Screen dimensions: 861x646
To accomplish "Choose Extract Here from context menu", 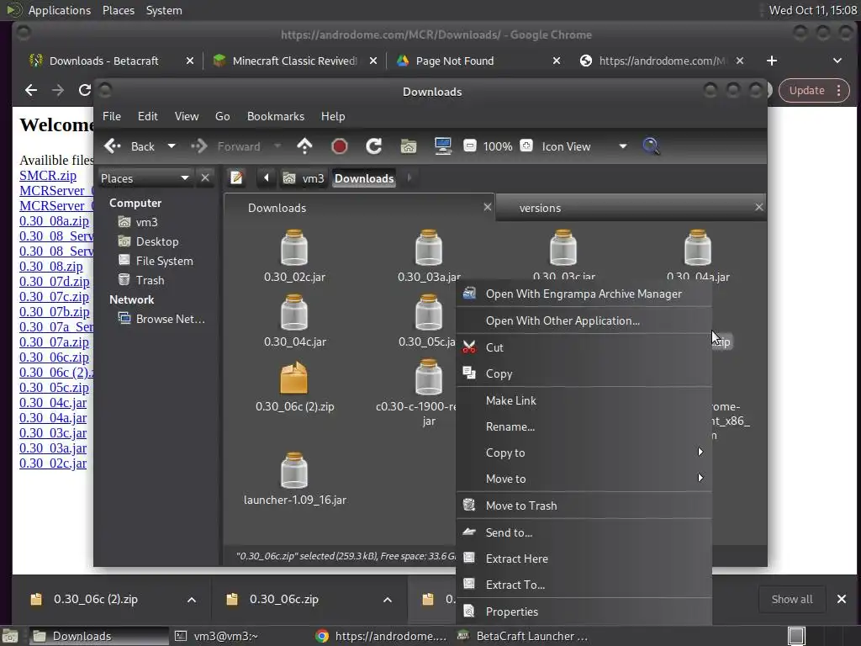I will click(x=584, y=559).
